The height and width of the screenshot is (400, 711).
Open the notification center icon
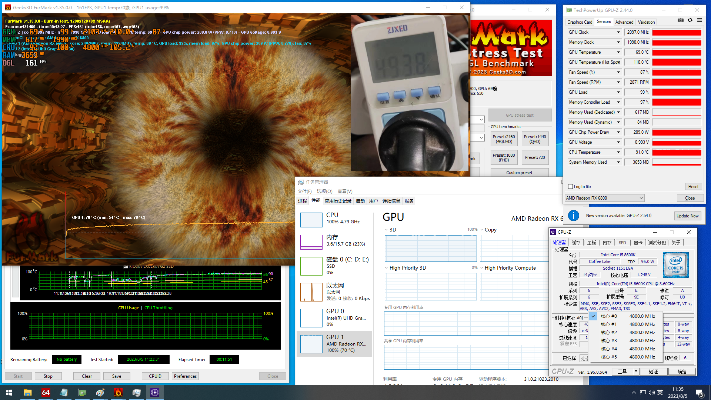[x=700, y=393]
